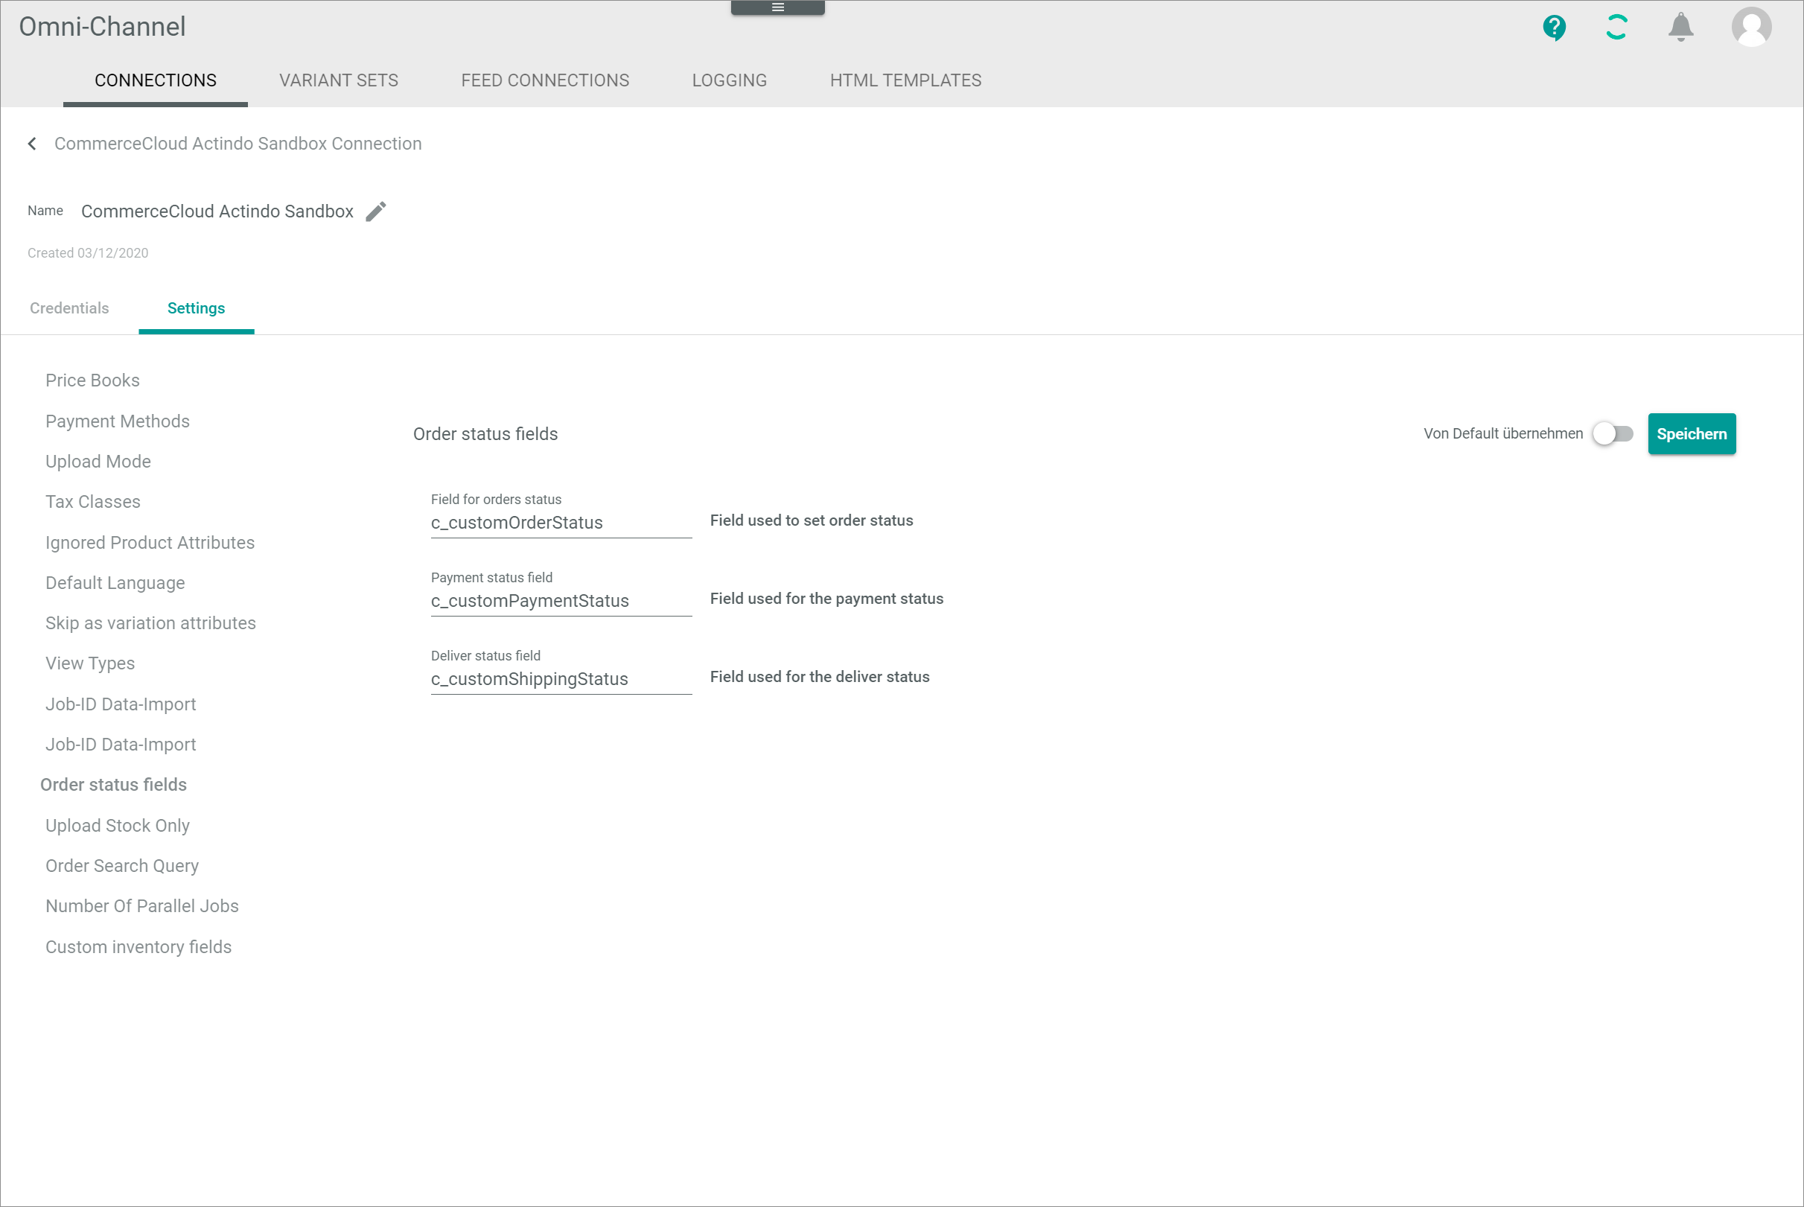Open the LOGGING tab
Image resolution: width=1804 pixels, height=1207 pixels.
tap(729, 80)
